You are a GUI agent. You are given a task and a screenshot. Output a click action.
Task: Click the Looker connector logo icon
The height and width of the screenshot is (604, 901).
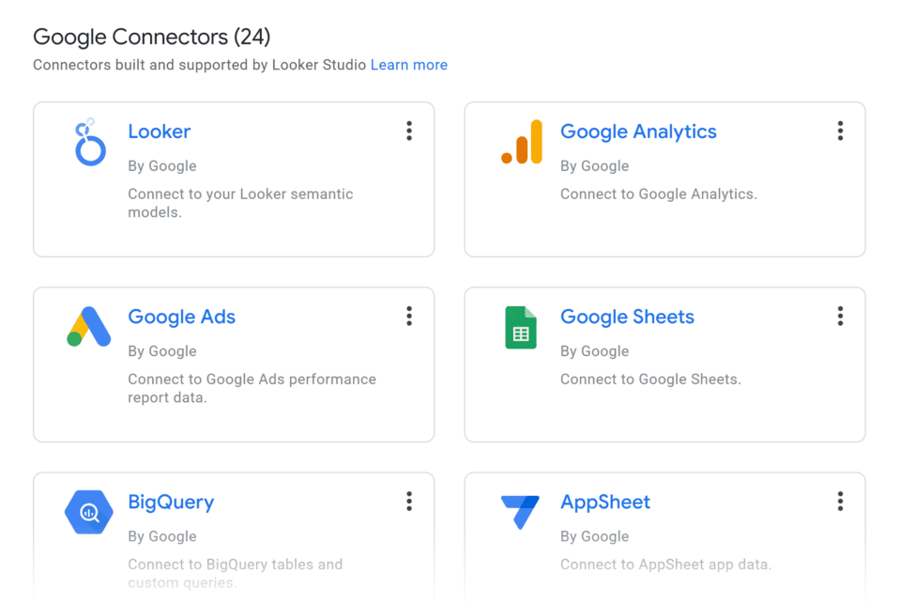(89, 143)
